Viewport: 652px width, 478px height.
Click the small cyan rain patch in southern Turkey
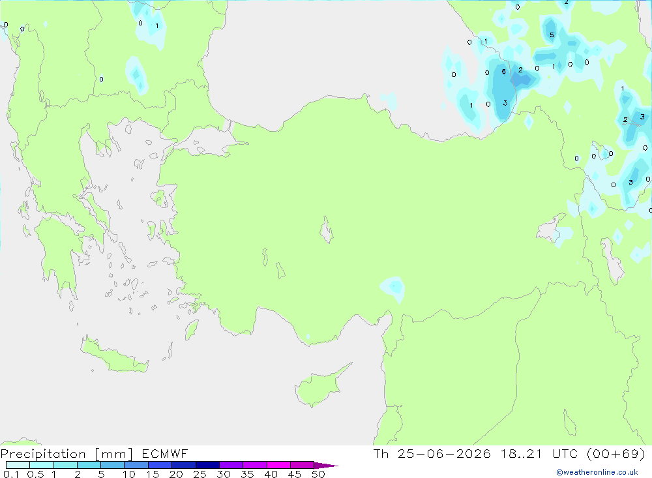pos(393,288)
